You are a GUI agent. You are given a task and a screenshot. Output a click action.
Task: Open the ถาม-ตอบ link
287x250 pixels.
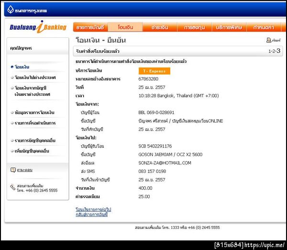point(25,170)
